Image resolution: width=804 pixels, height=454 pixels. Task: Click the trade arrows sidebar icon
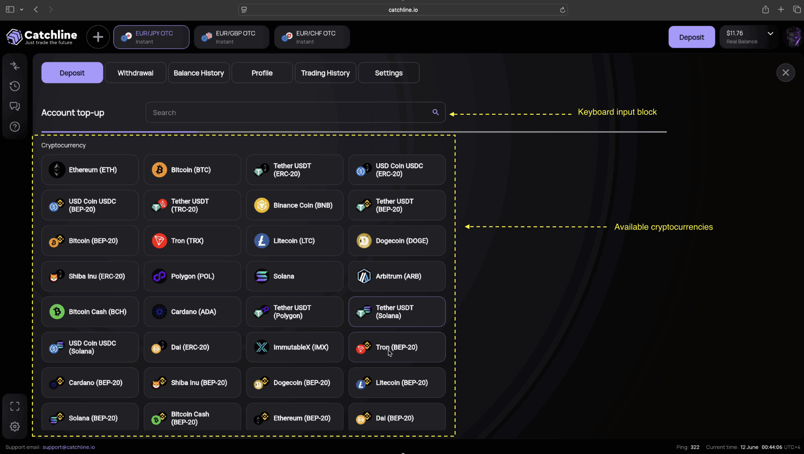tap(15, 66)
